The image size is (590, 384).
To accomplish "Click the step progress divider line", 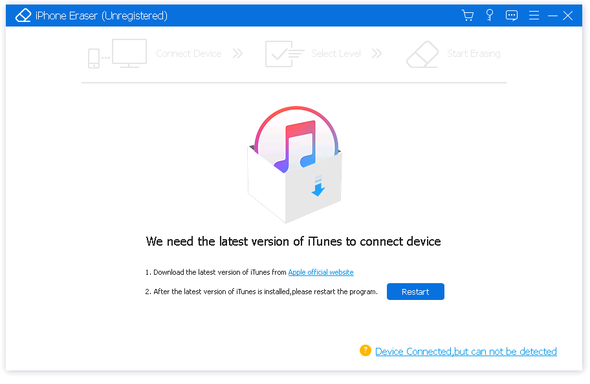I will coord(294,82).
